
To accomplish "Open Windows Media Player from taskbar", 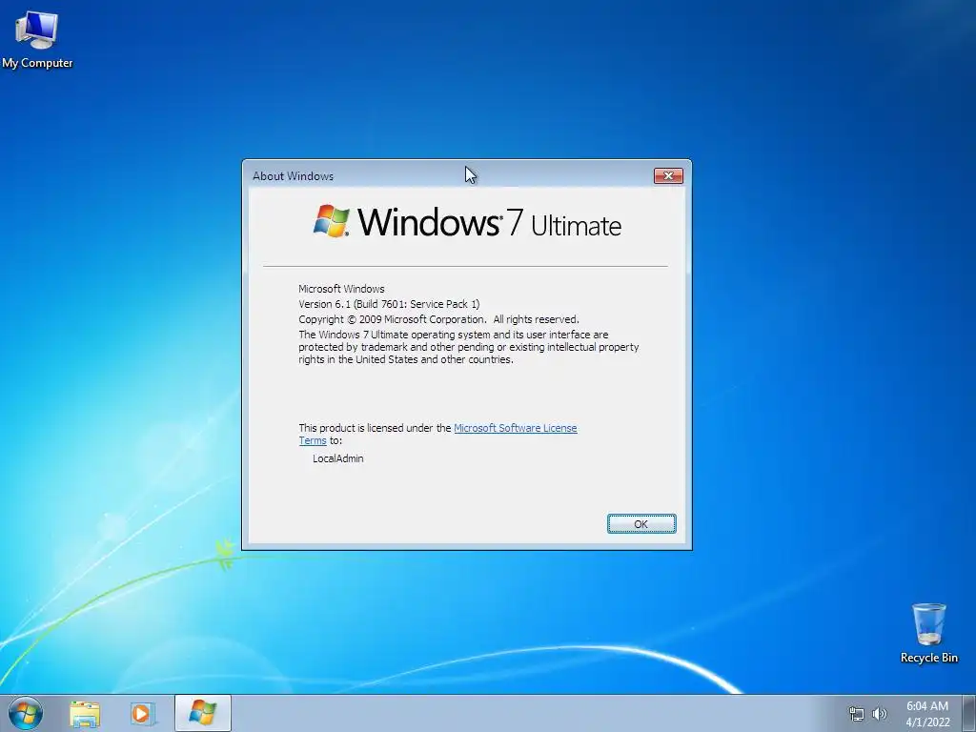I will click(x=143, y=714).
